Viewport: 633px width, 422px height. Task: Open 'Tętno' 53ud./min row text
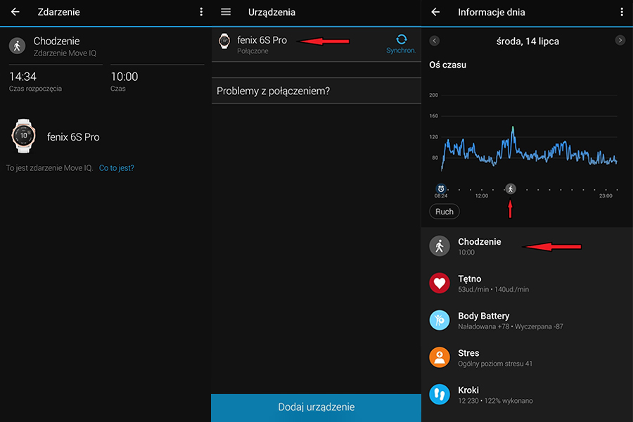pyautogui.click(x=493, y=283)
